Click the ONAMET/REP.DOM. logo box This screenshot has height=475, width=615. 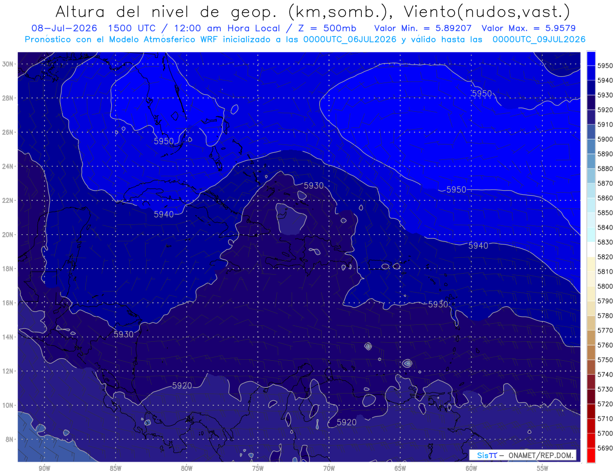(x=523, y=455)
